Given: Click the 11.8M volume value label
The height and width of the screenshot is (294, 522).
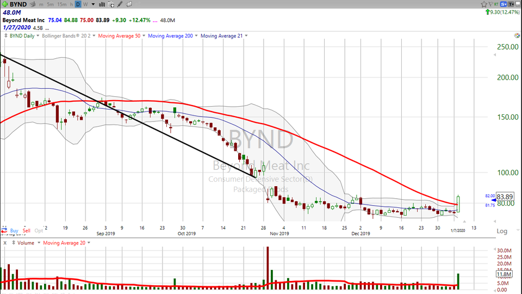Looking at the screenshot, I should [x=504, y=274].
